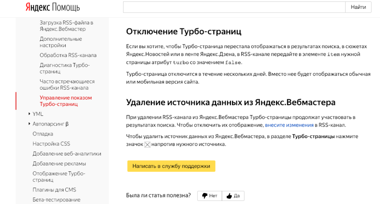Click the thumbs-down Нет button

(210, 195)
